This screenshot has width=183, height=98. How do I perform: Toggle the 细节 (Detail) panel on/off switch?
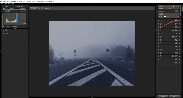pyautogui.click(x=158, y=24)
